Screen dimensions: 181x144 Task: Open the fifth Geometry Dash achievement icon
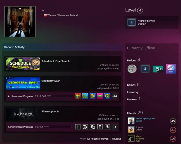point(107,96)
